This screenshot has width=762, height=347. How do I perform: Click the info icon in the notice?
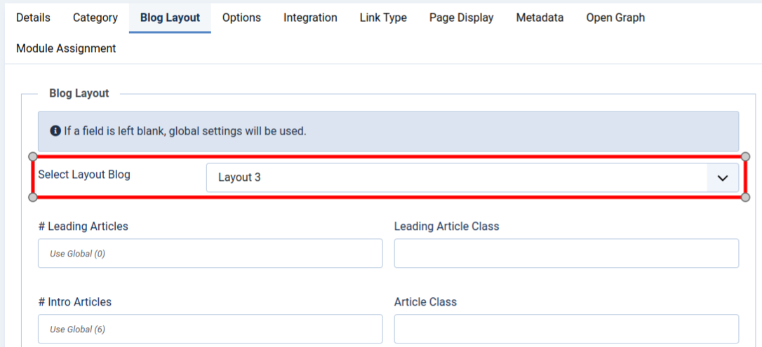point(55,131)
